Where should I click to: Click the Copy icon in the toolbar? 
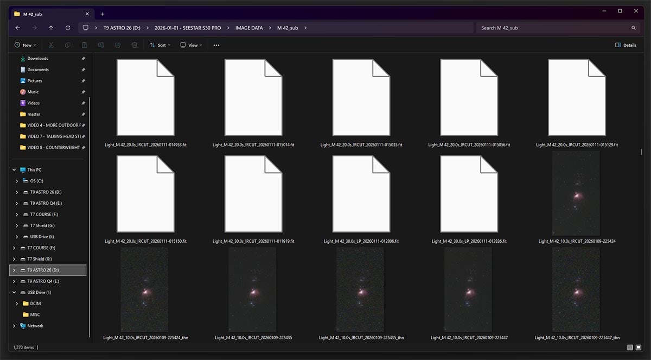(67, 45)
